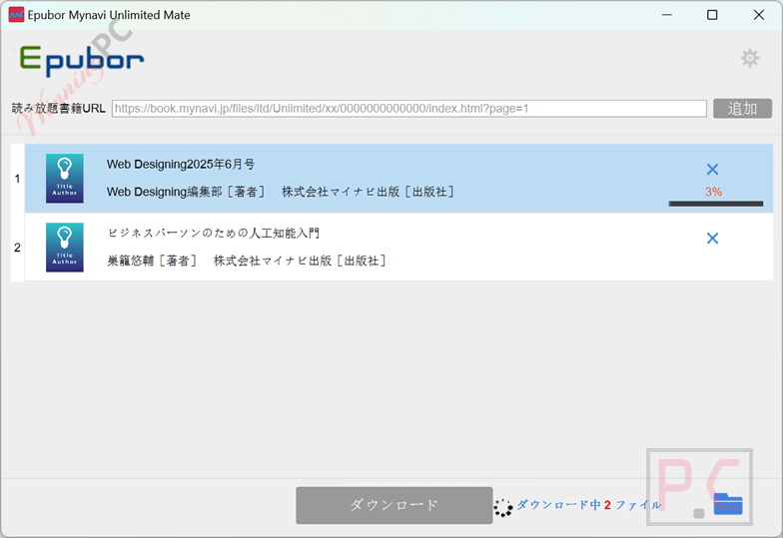Click the 3% progress percentage text
Viewport: 783px width, 538px height.
pos(713,192)
